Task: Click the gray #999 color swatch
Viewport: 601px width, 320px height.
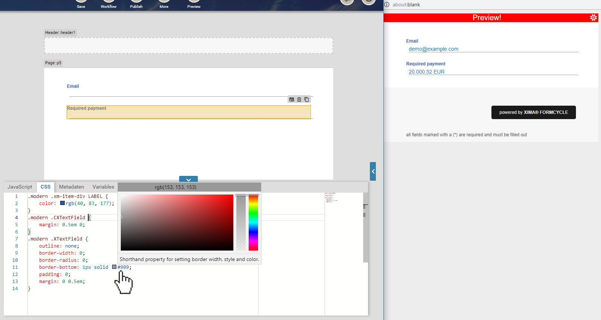Action: (114, 267)
